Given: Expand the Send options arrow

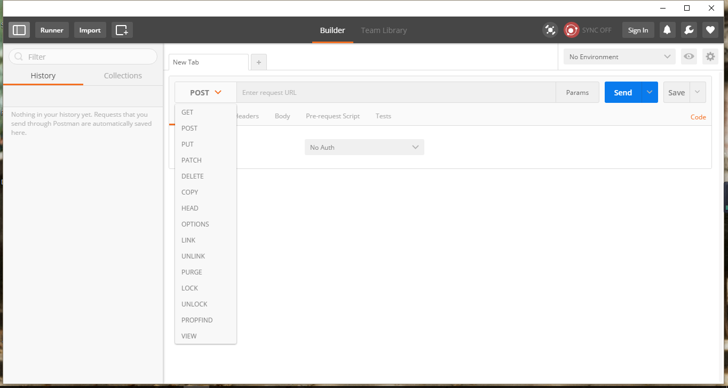Looking at the screenshot, I should pos(650,92).
